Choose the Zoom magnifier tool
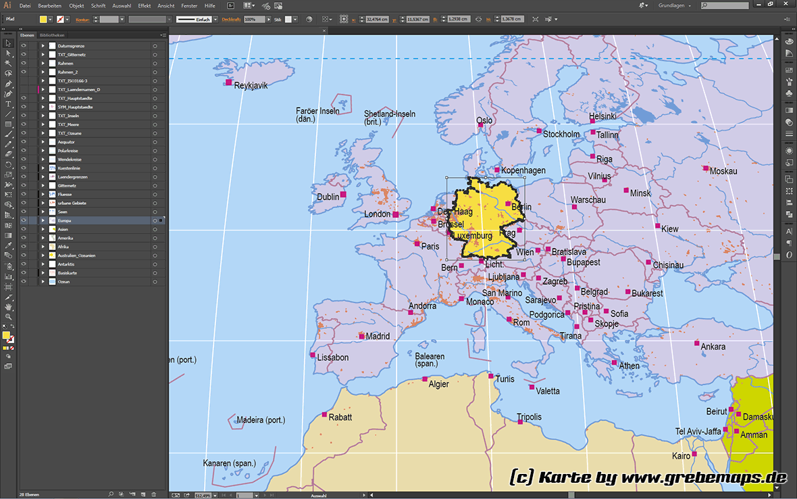The image size is (797, 499). (x=9, y=316)
